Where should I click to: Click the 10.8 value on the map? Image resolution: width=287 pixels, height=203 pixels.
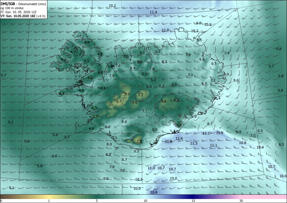tap(243, 143)
